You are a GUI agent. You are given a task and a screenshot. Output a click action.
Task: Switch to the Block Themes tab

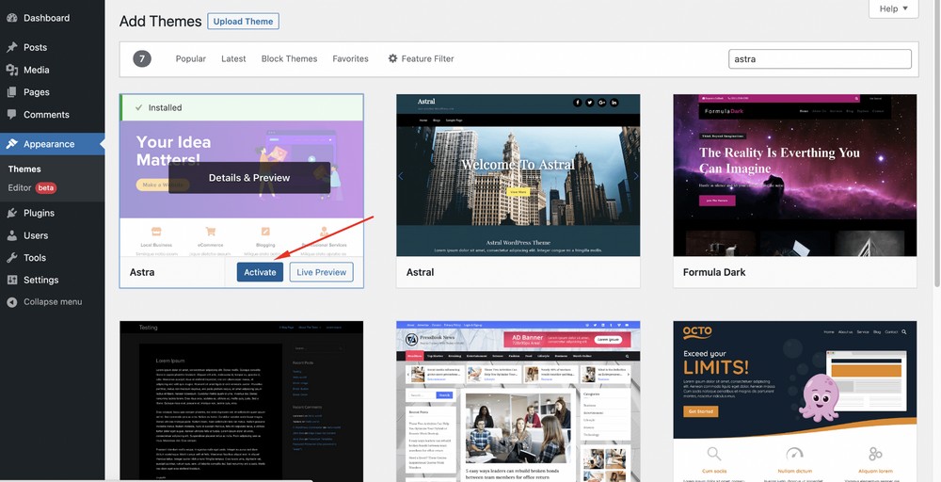(x=289, y=58)
